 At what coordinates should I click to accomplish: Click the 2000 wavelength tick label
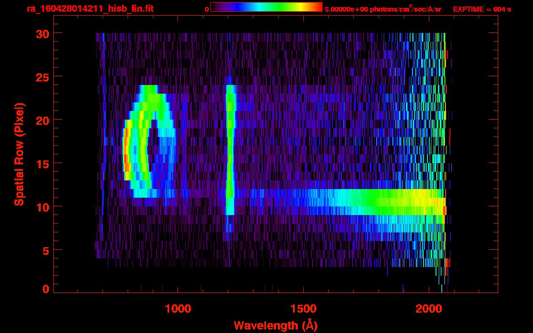point(429,309)
